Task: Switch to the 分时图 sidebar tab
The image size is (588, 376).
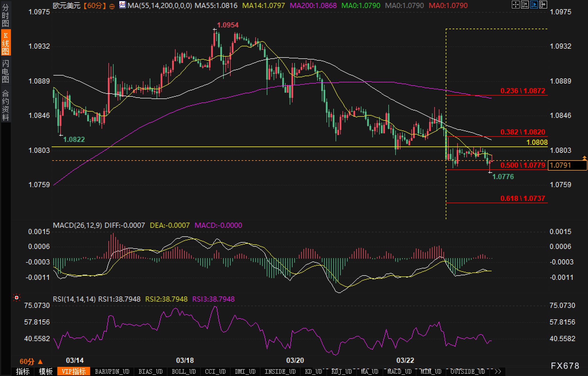Action: (x=5, y=15)
